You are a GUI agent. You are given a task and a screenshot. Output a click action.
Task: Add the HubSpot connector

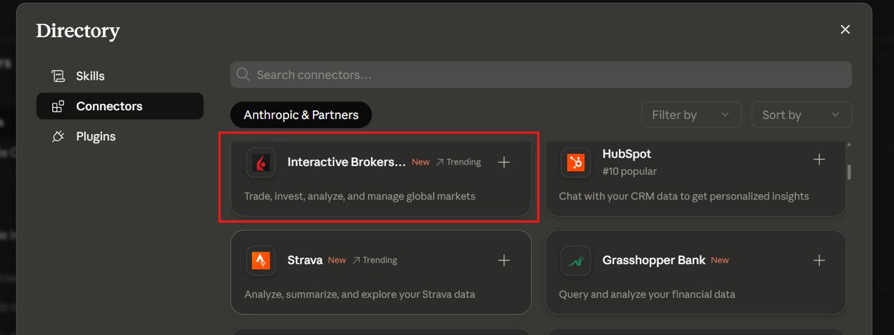(819, 159)
